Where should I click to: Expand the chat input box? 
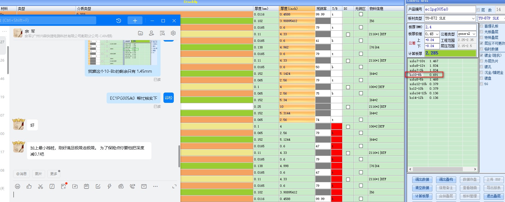point(174,187)
